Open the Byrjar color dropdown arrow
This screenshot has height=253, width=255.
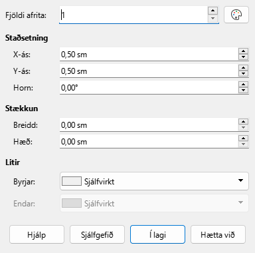click(240, 180)
